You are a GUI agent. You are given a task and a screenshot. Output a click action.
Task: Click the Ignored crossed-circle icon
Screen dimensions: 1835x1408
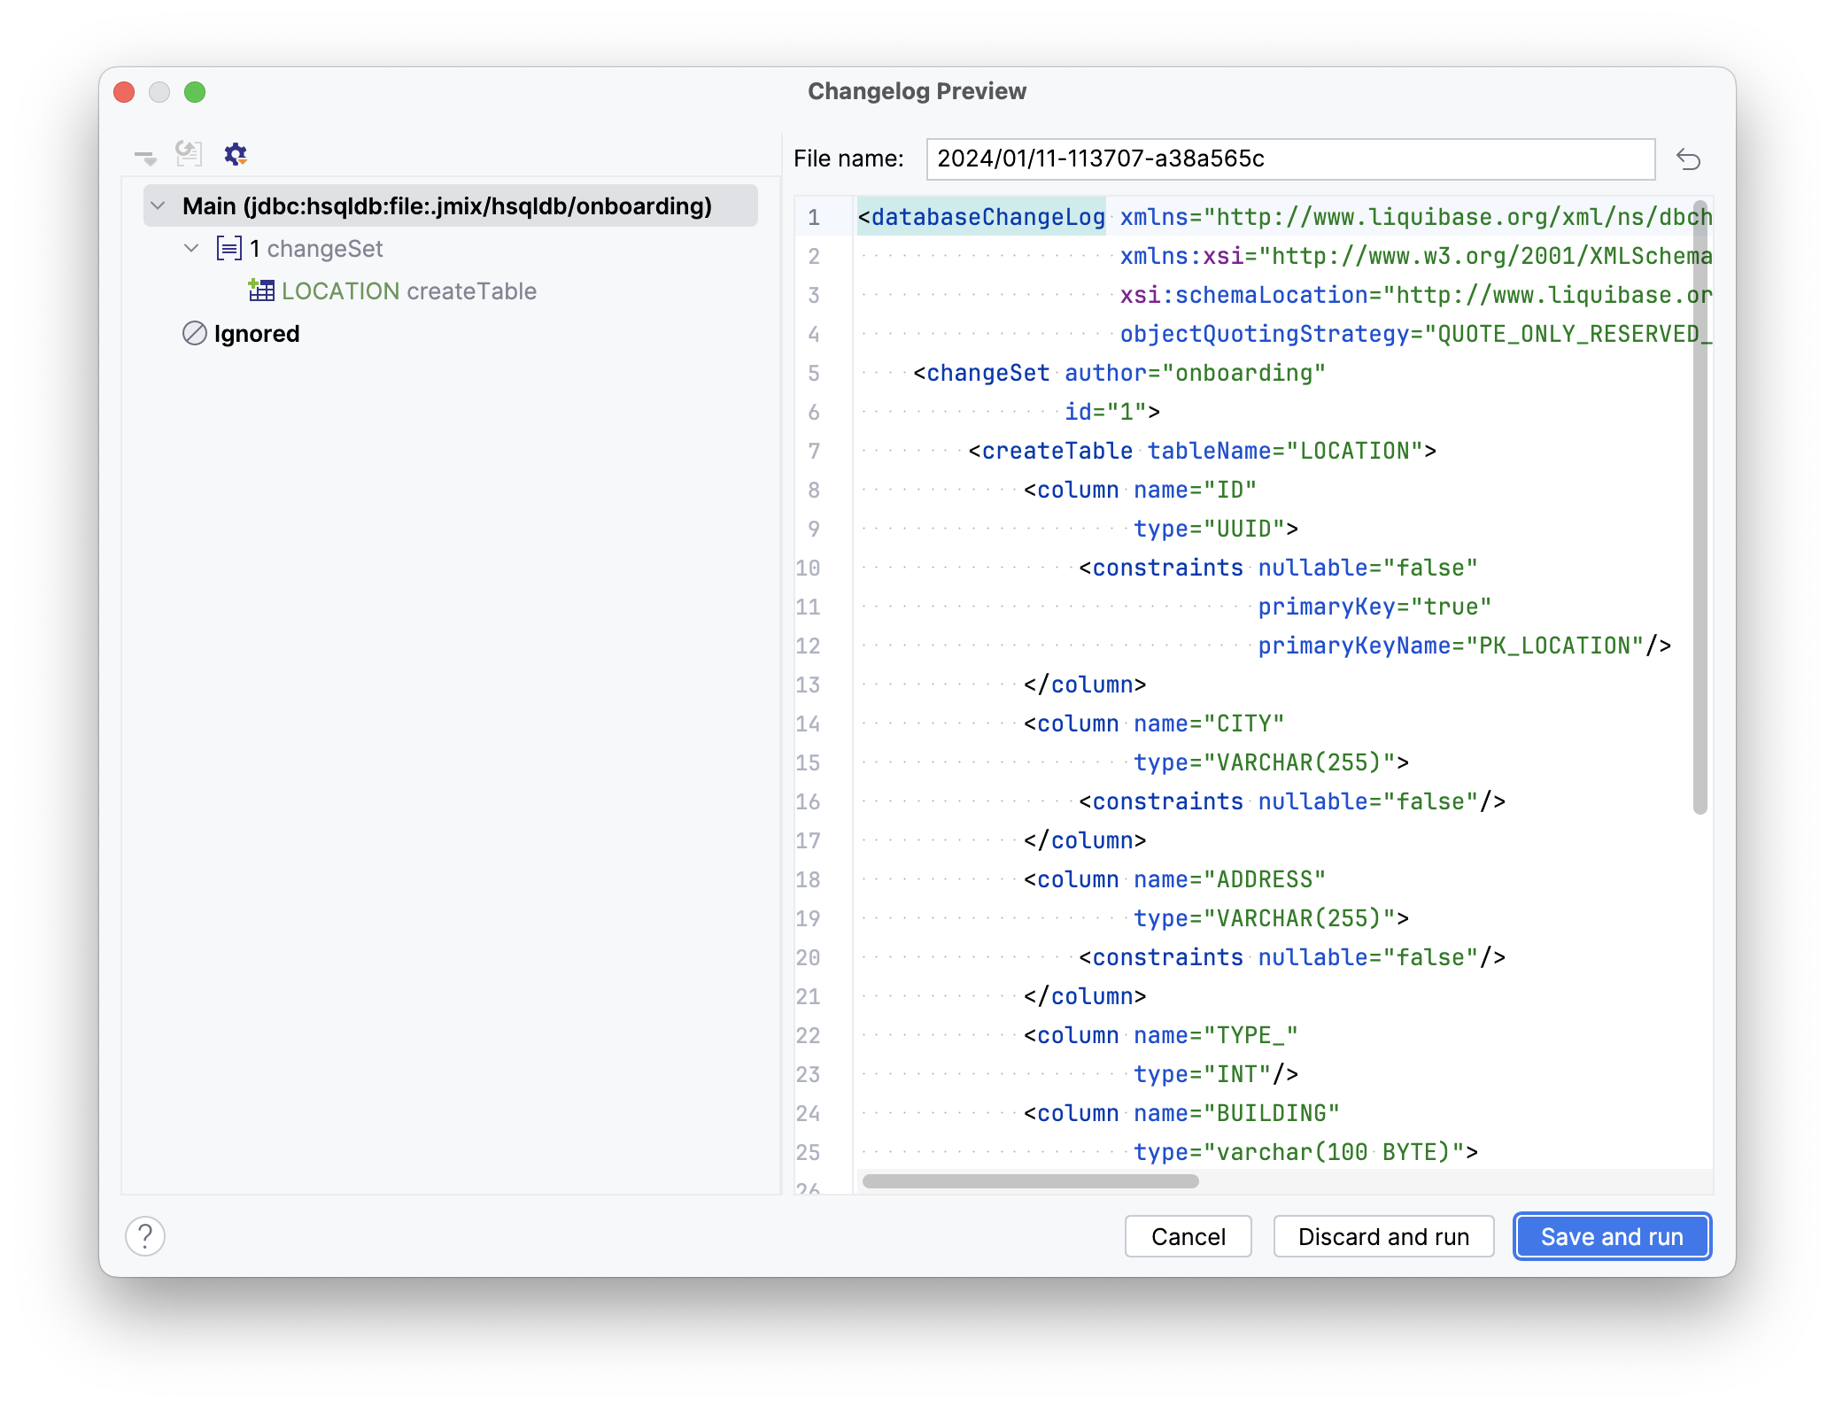[x=195, y=334]
